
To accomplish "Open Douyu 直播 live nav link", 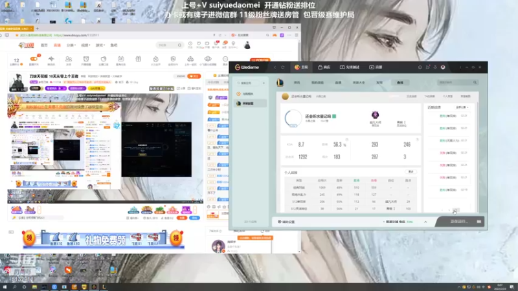I will [57, 45].
